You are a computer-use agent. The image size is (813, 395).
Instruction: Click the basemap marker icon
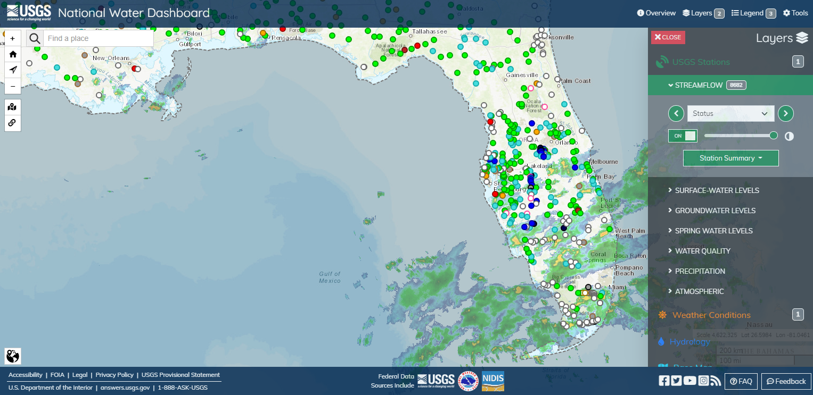[12, 107]
